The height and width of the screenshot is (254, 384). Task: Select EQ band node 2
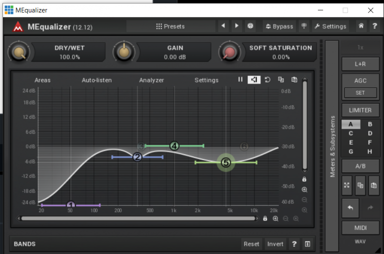[137, 157]
